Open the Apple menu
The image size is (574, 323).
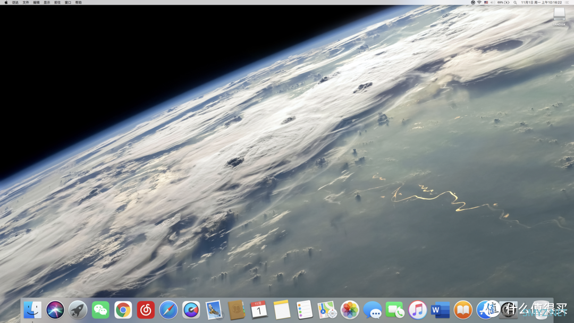point(6,3)
